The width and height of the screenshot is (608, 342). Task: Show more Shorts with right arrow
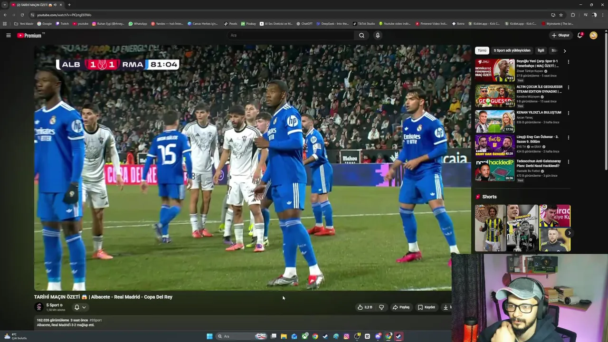pos(569,233)
